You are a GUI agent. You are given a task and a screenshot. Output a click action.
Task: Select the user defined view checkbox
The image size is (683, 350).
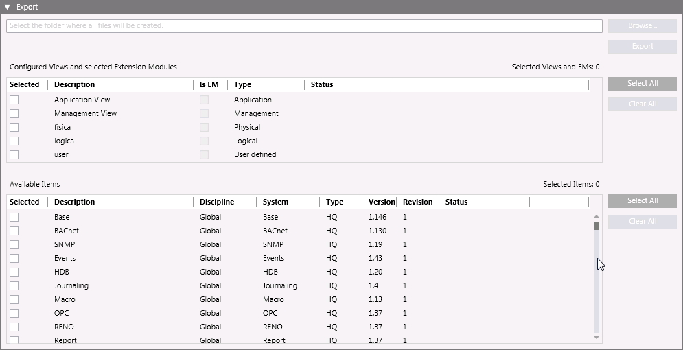[14, 155]
